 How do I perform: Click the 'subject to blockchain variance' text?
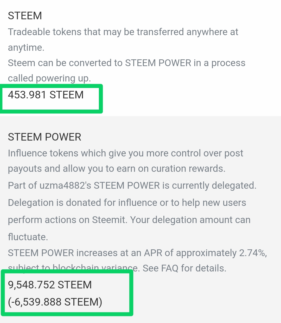click(x=73, y=268)
